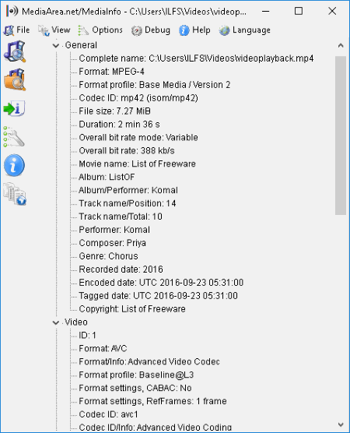Select 'Movie name: List of Freeware' row
350x433 pixels.
pos(137,164)
